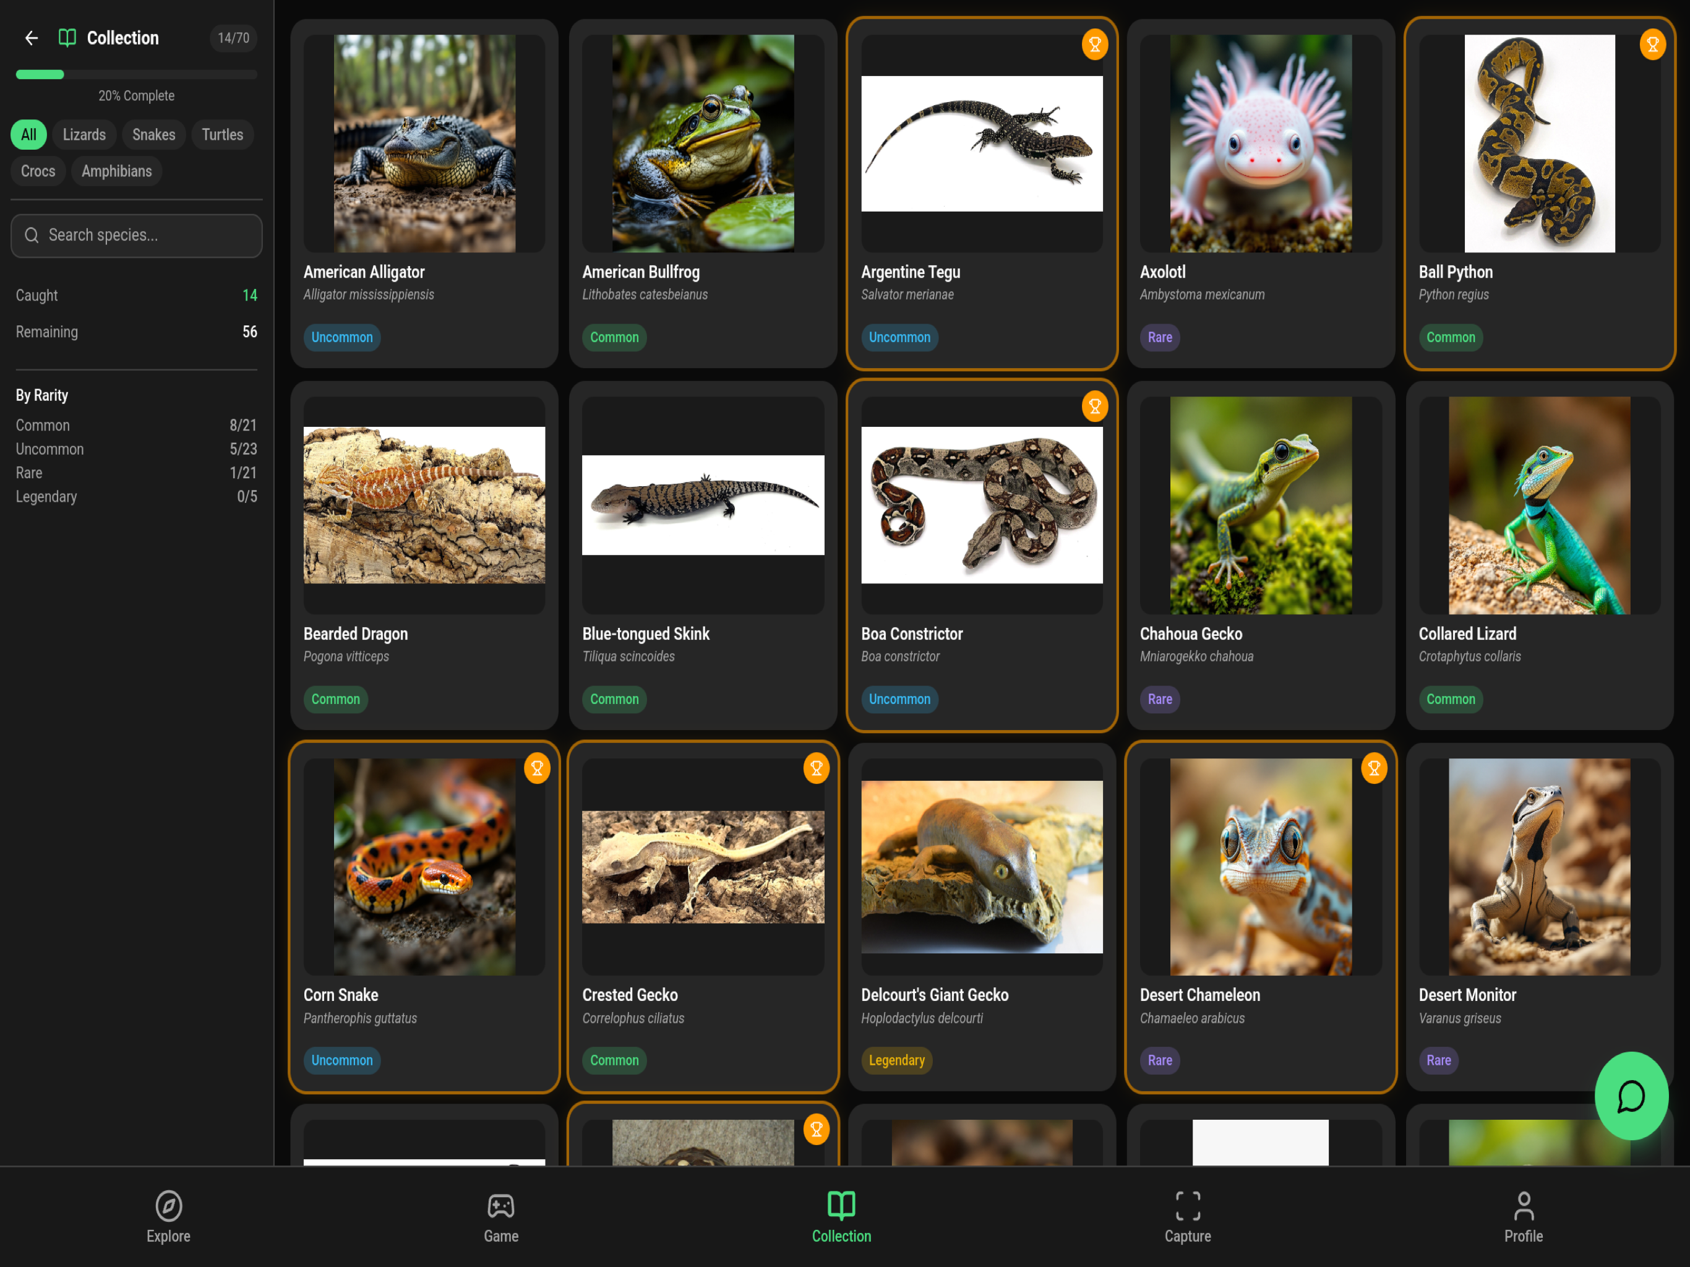This screenshot has width=1690, height=1267.
Task: Click trophy badge on Desert Chameleon card
Action: coord(1373,769)
